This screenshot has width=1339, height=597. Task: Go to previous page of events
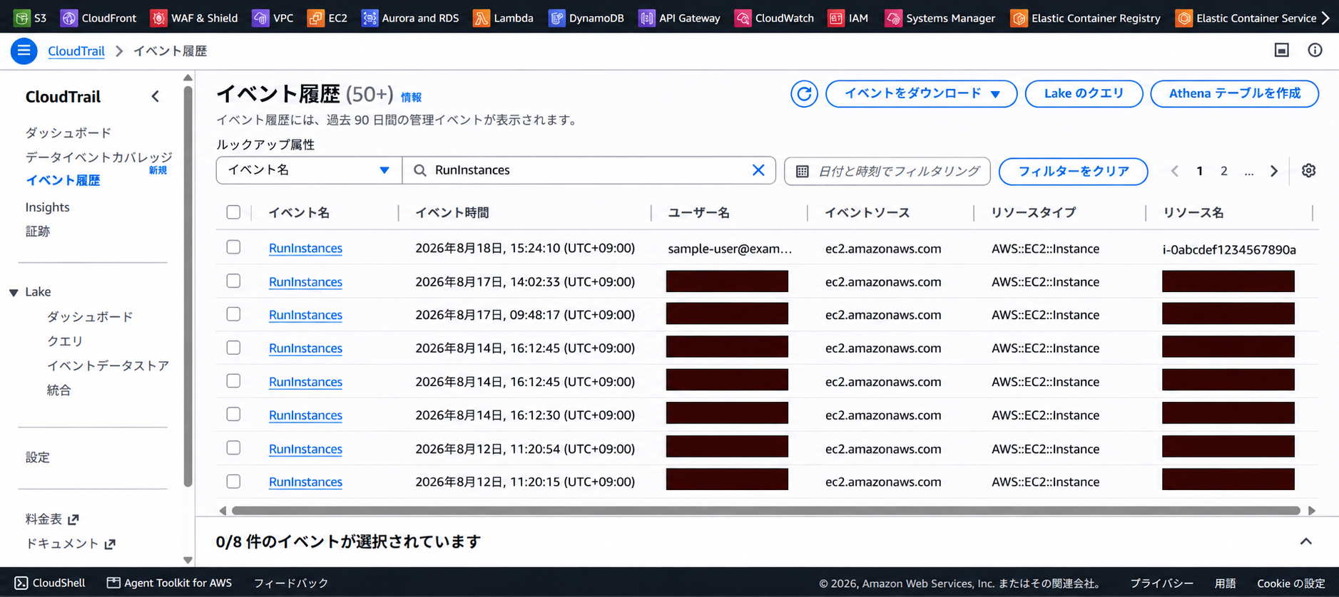coord(1175,171)
